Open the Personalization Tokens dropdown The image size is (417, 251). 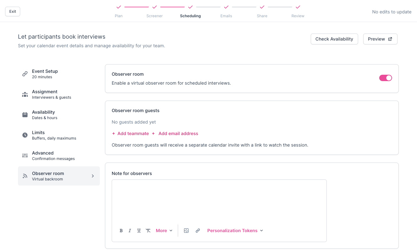point(235,231)
